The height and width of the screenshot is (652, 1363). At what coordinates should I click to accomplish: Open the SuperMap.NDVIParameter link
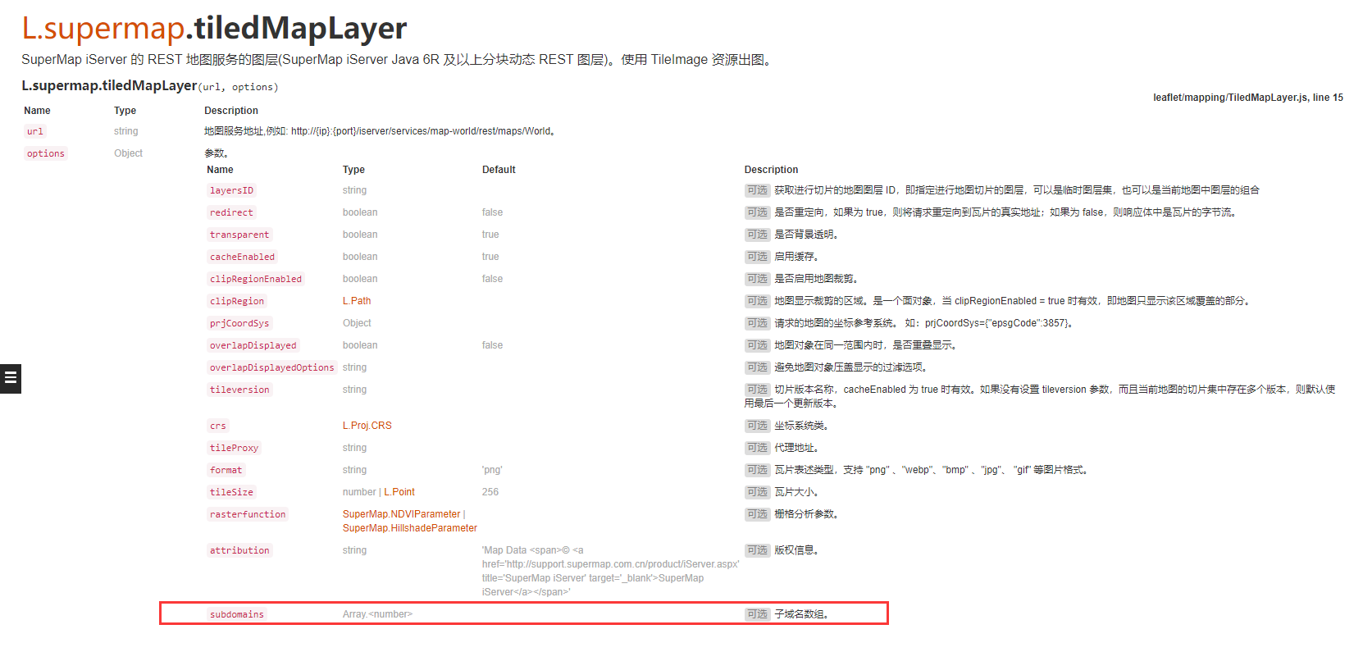[x=402, y=514]
